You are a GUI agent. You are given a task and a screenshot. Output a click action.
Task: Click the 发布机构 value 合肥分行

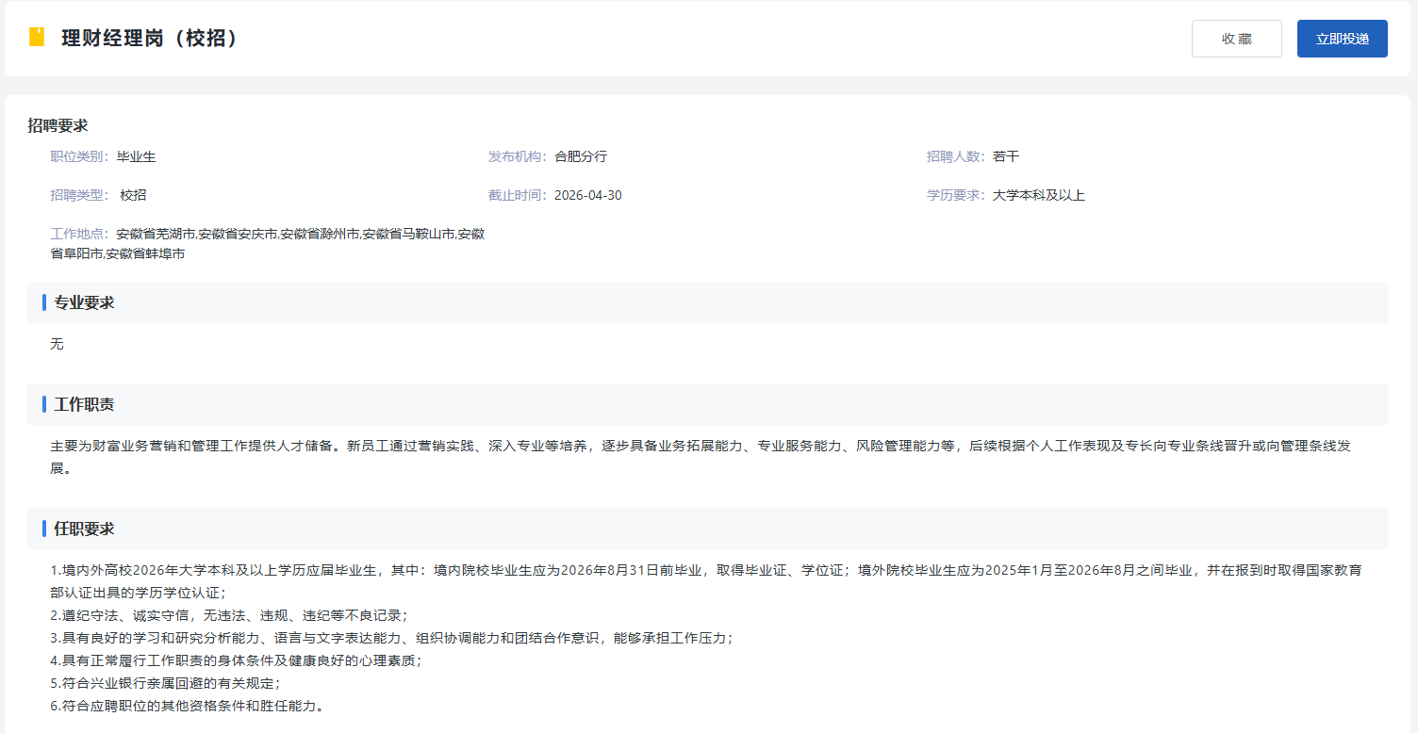tap(581, 156)
